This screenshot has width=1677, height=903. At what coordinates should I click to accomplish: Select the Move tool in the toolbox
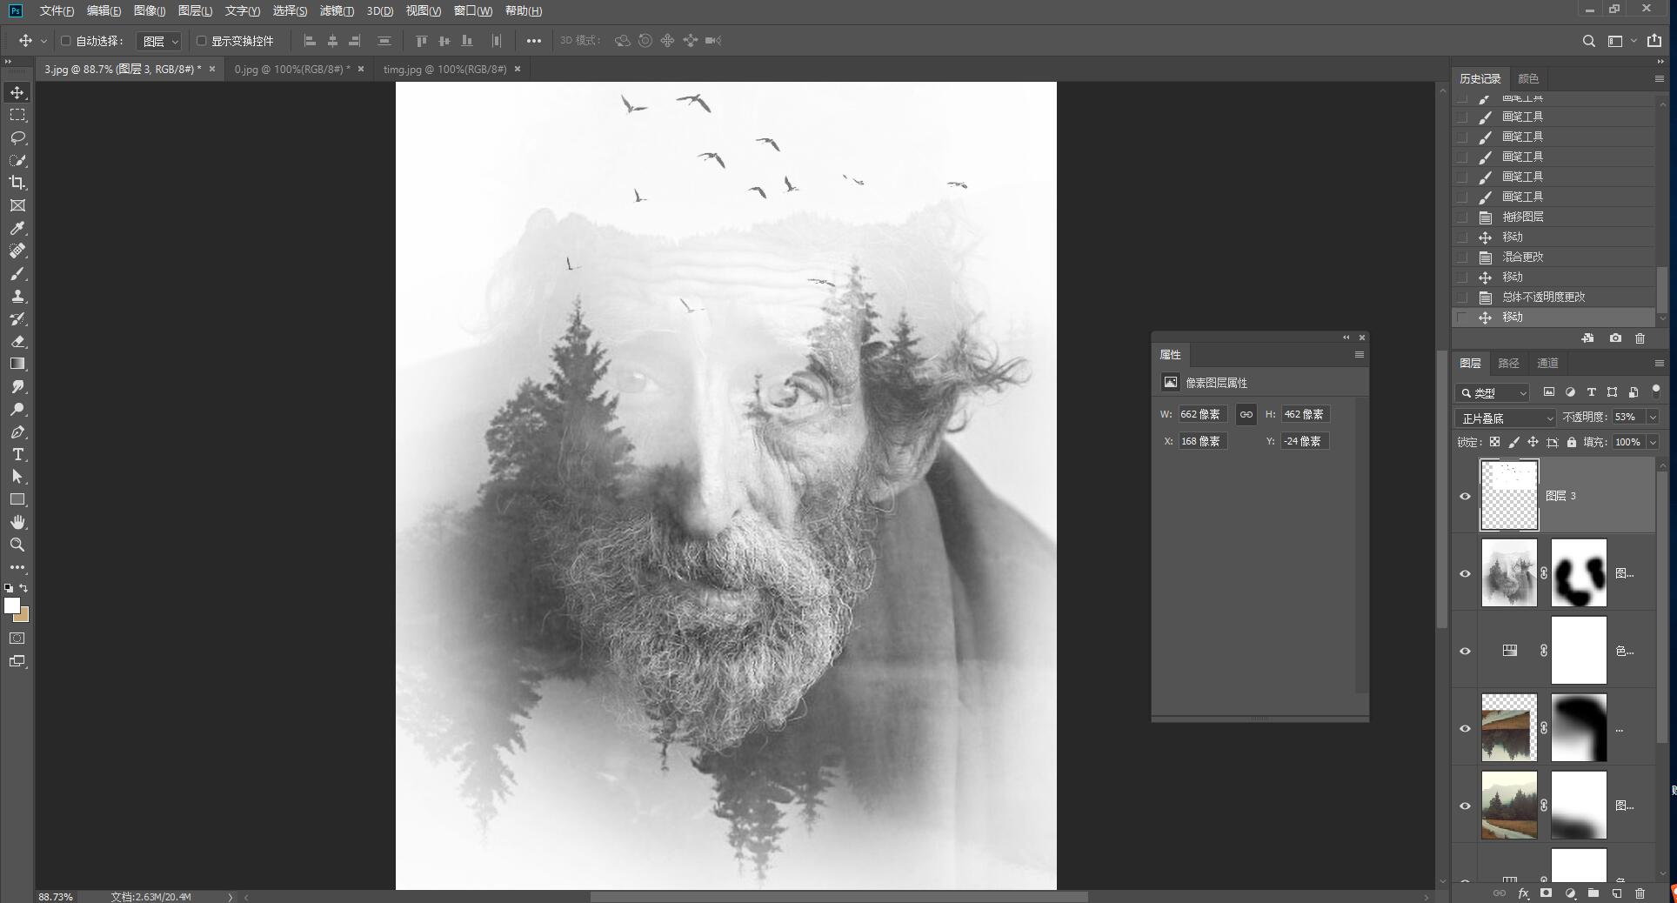[17, 92]
